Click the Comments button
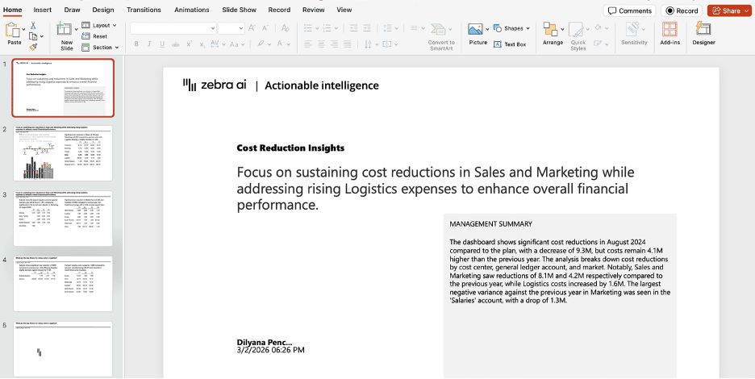The height and width of the screenshot is (379, 755). pos(629,10)
